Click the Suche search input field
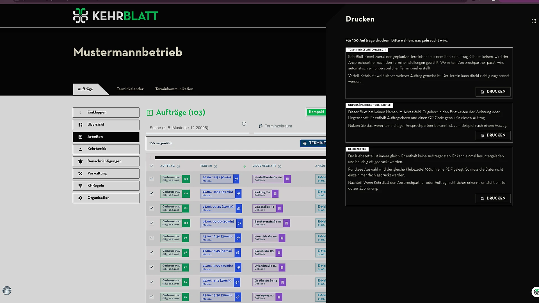539x303 pixels. (x=198, y=128)
